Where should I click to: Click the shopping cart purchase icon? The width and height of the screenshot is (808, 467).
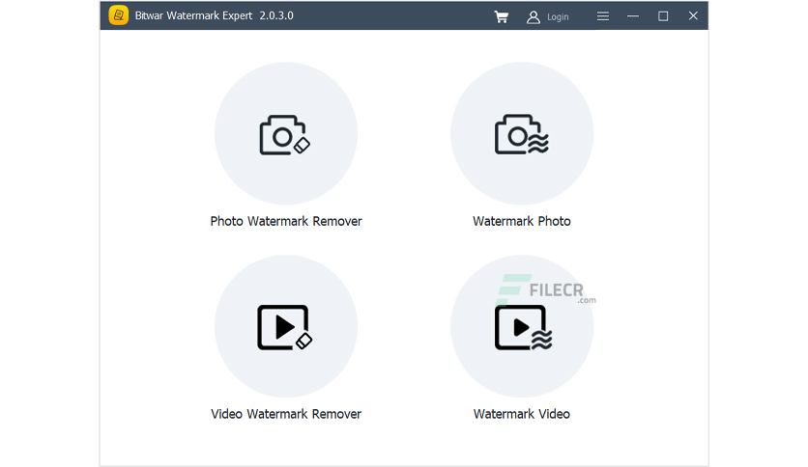tap(501, 16)
